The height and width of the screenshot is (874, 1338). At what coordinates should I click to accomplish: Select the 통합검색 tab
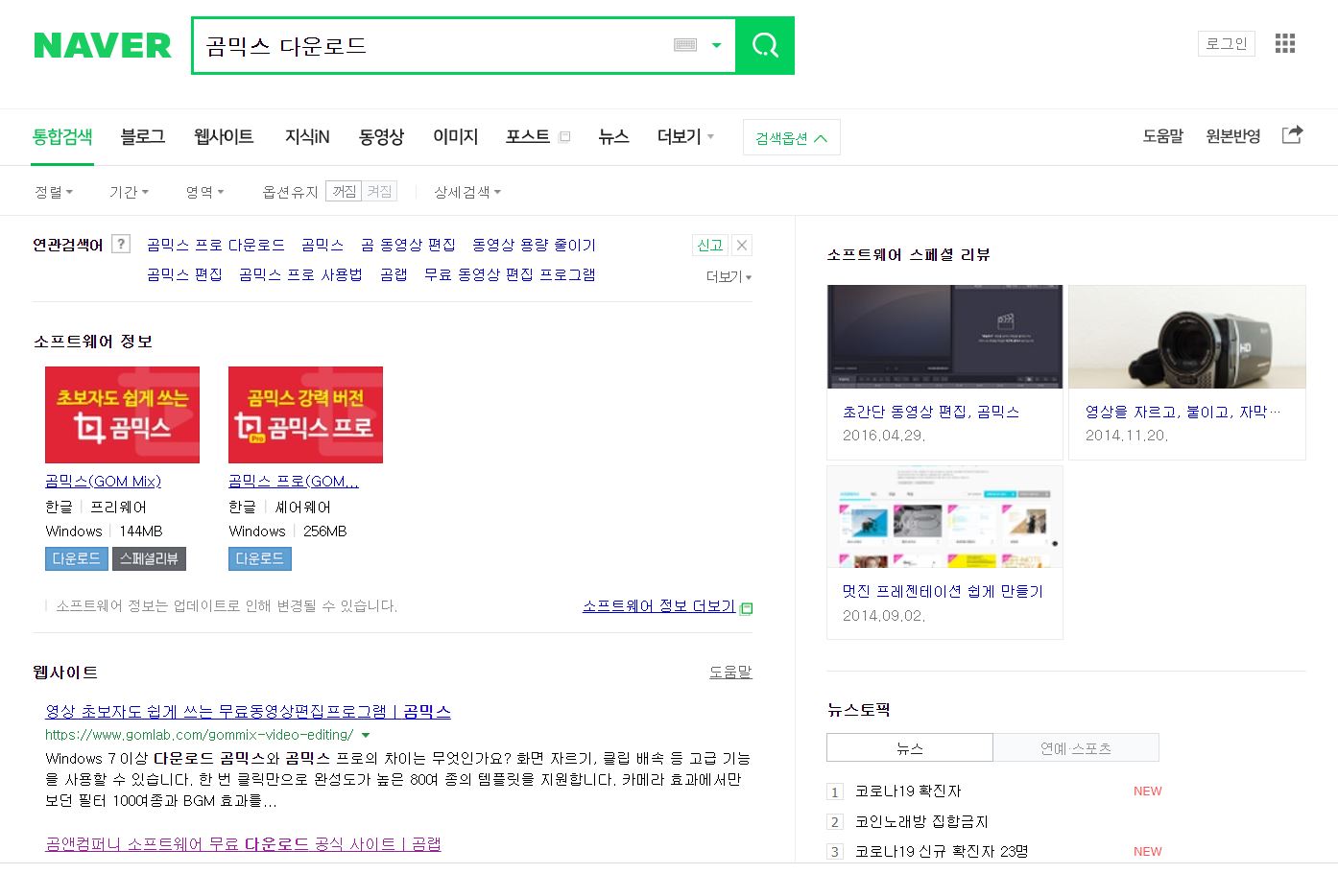(x=62, y=137)
